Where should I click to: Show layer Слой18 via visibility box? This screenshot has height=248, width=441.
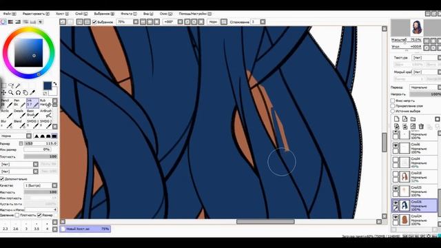(x=396, y=174)
